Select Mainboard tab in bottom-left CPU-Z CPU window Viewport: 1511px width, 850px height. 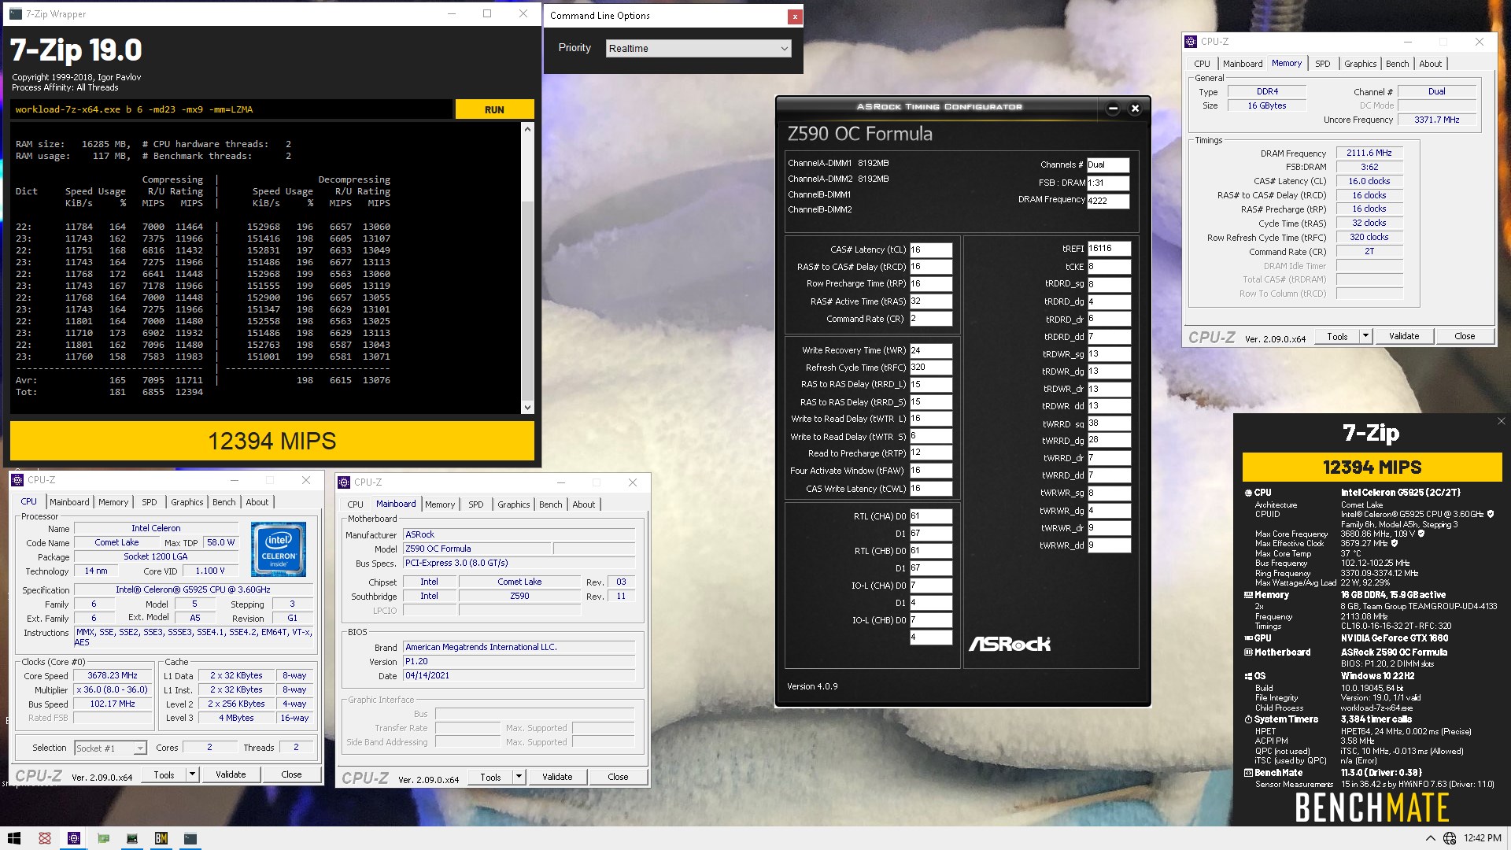click(x=69, y=502)
